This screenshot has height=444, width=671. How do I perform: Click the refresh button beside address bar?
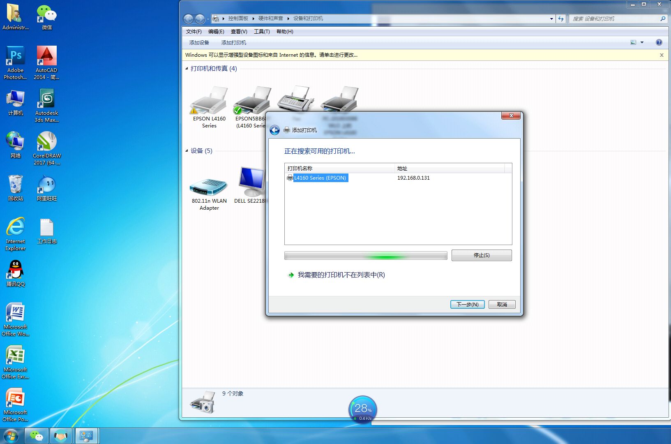click(561, 19)
